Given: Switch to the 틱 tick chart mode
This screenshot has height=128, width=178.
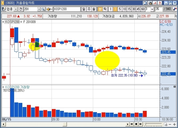Looking at the screenshot, I should click(x=105, y=9).
